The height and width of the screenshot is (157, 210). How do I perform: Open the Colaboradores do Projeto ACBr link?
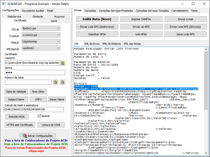coord(36,140)
